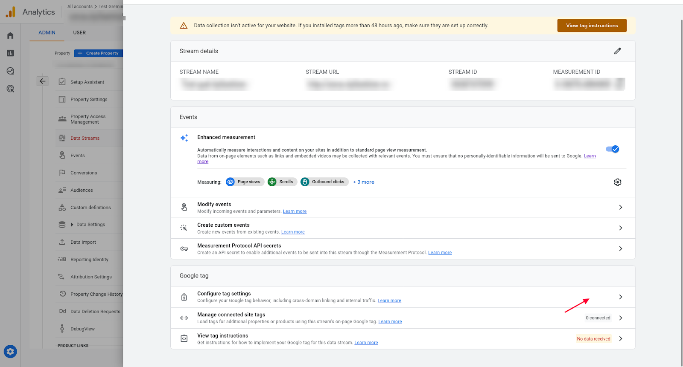Edit stream details with pencil icon
The image size is (683, 367).
click(617, 51)
